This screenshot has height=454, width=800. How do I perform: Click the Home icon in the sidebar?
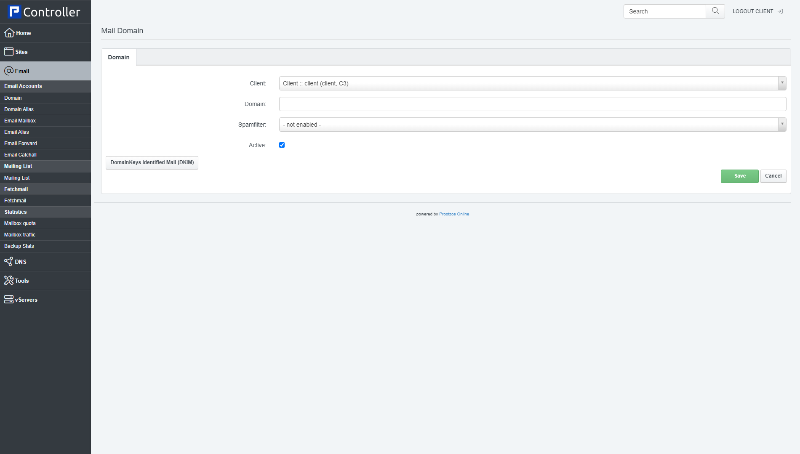[9, 33]
